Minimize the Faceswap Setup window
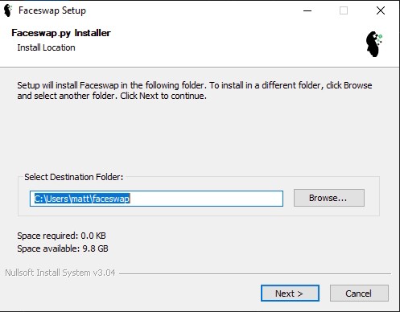The width and height of the screenshot is (400, 312). 307,10
